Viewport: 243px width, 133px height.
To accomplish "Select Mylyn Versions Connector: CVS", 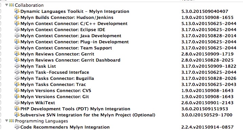I will click(56, 90).
